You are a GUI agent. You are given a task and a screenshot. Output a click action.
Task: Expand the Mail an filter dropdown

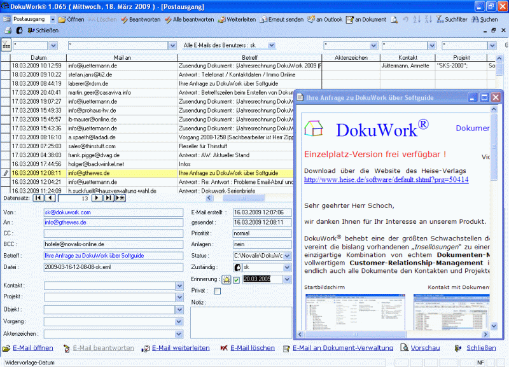(x=172, y=45)
